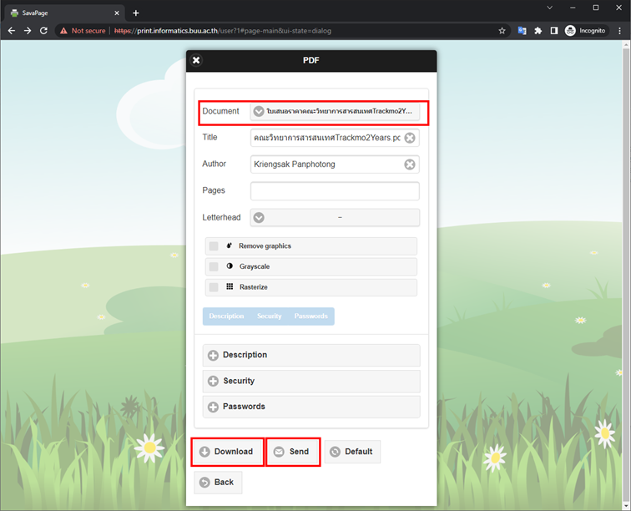Screen dimensions: 631x511
Task: Toggle the Grayscale checkbox
Action: [215, 266]
